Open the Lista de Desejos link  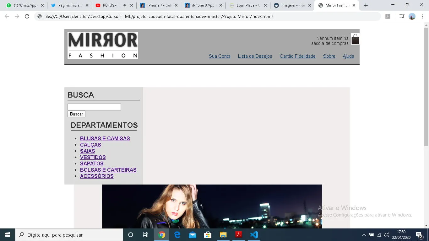click(x=255, y=56)
